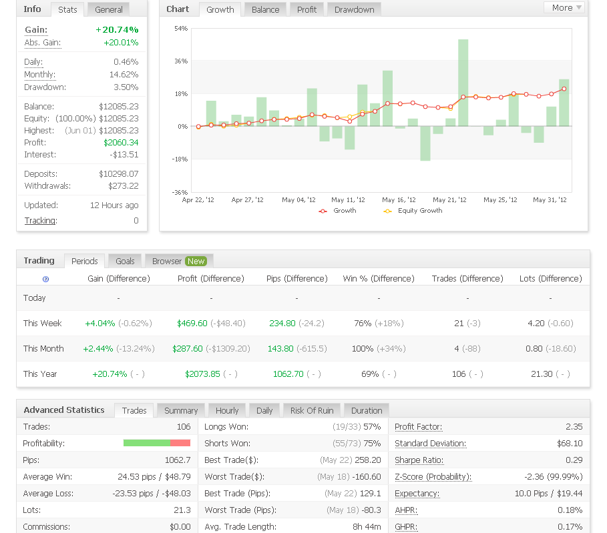Click the tallest green bar in the chart
607x533 pixels.
463,82
